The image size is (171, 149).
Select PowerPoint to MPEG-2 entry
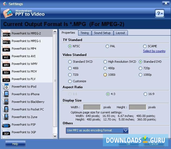click(x=27, y=33)
